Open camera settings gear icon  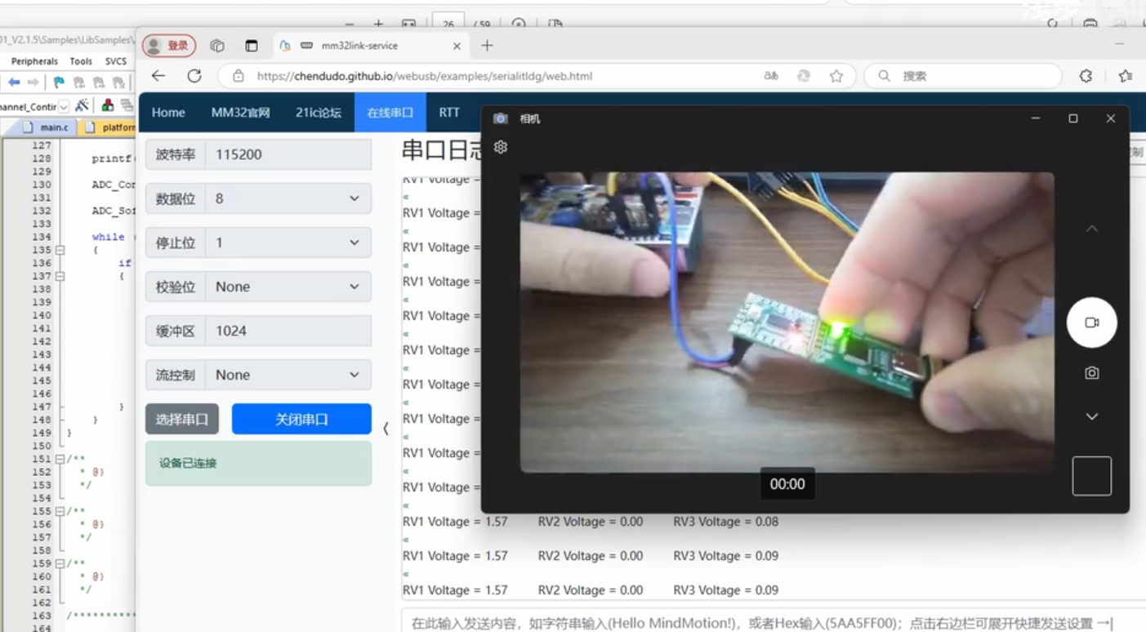[x=501, y=147]
